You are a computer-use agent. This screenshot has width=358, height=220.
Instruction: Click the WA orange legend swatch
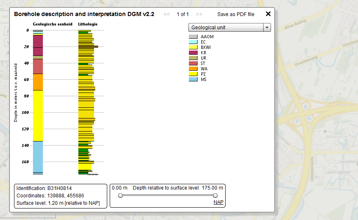193,69
